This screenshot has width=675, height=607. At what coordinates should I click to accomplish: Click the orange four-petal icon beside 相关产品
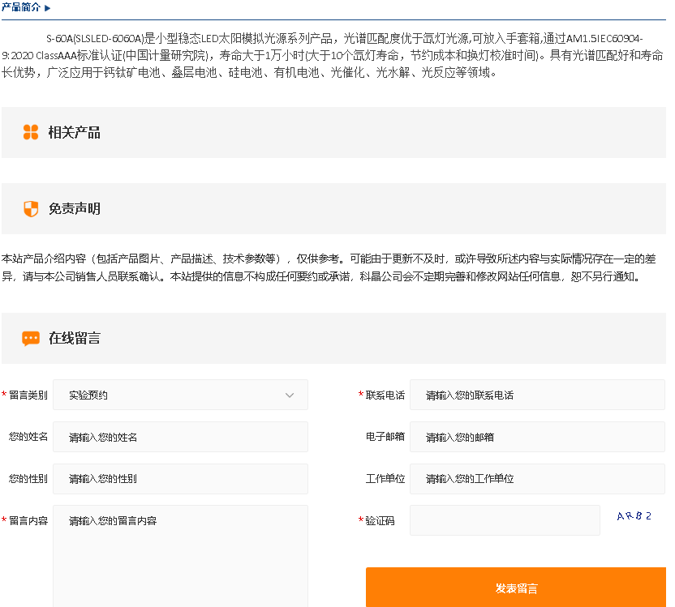31,132
